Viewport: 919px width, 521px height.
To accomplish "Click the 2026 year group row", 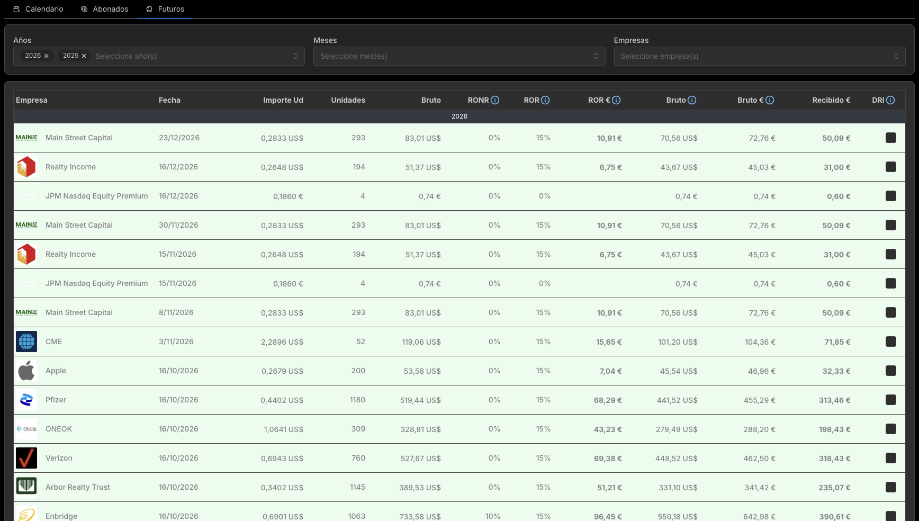I will point(459,116).
